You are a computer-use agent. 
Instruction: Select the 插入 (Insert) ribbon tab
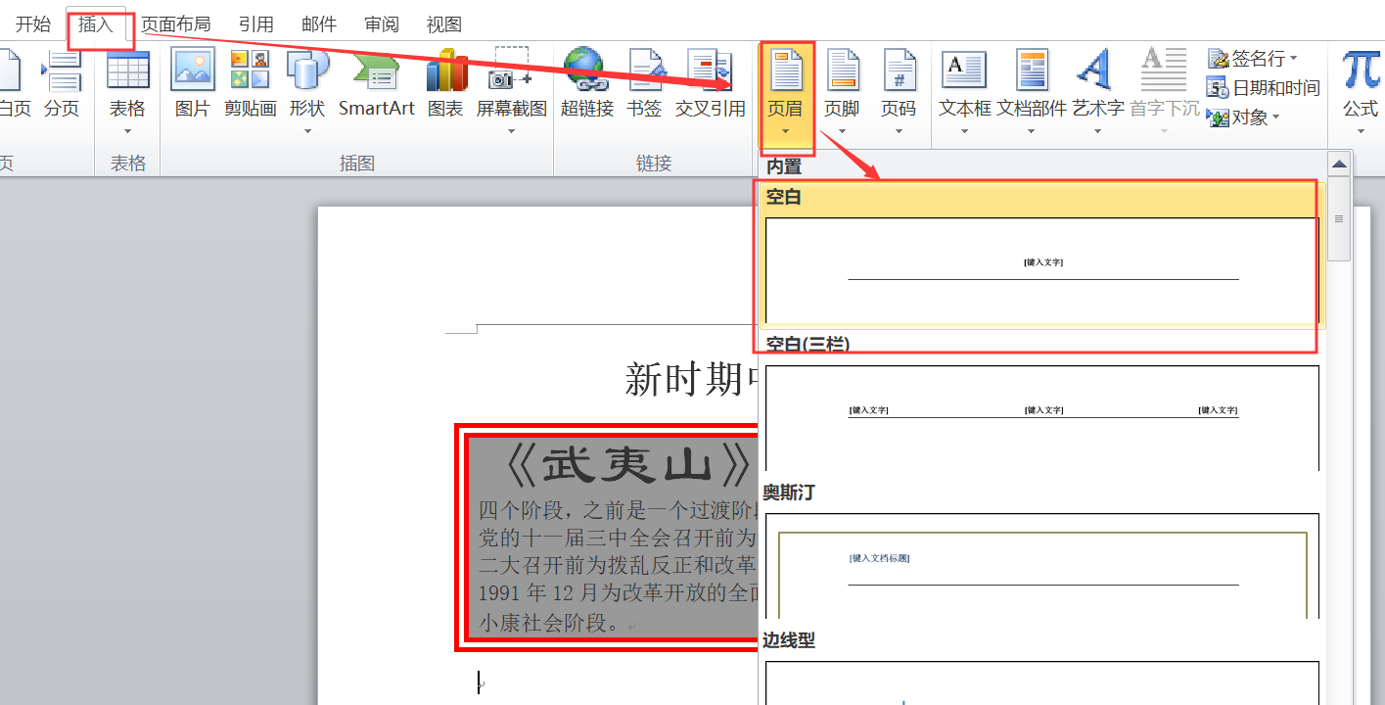(x=96, y=24)
